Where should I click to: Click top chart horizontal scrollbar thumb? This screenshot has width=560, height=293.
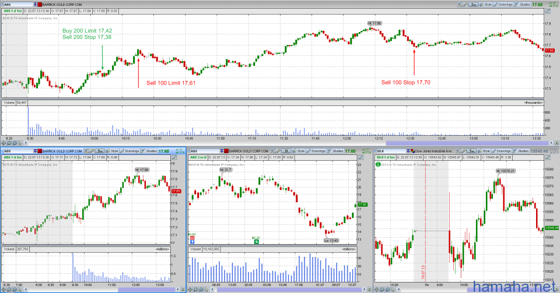pos(467,143)
